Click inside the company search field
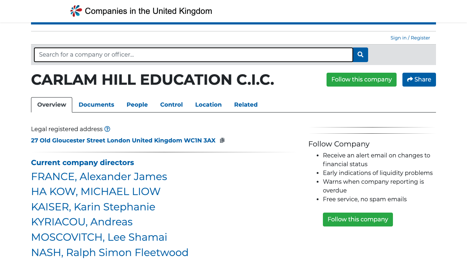467x263 pixels. tap(193, 54)
